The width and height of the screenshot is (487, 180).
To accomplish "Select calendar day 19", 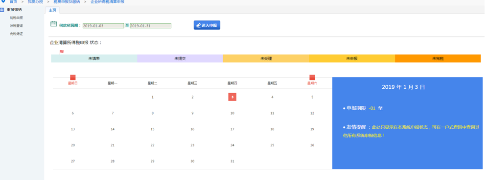I will click(x=312, y=129).
